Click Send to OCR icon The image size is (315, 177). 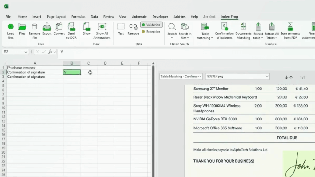coord(71,26)
